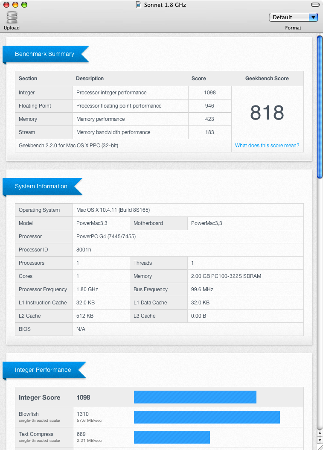323x450 pixels.
Task: Open 'What does this score mean?' link
Action: pyautogui.click(x=267, y=146)
